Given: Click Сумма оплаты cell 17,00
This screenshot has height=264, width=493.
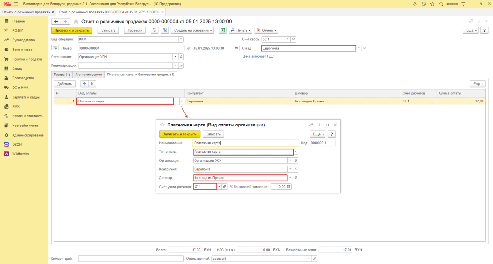Looking at the screenshot, I should 461,101.
